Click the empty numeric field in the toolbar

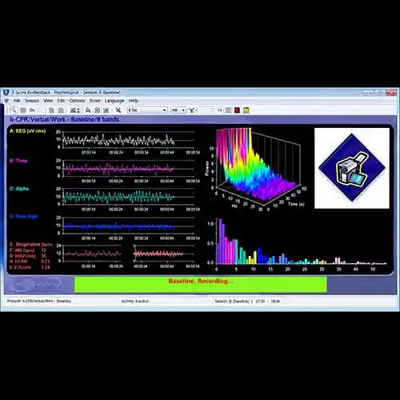click(x=206, y=110)
